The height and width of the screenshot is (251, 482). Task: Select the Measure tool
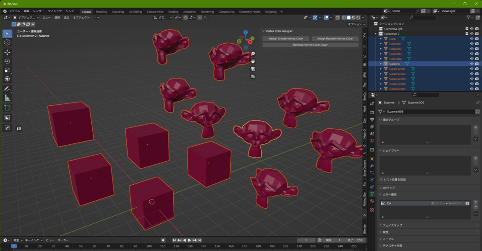pyautogui.click(x=8, y=98)
